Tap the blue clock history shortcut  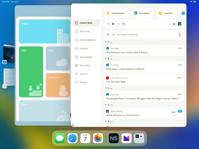coord(183,13)
